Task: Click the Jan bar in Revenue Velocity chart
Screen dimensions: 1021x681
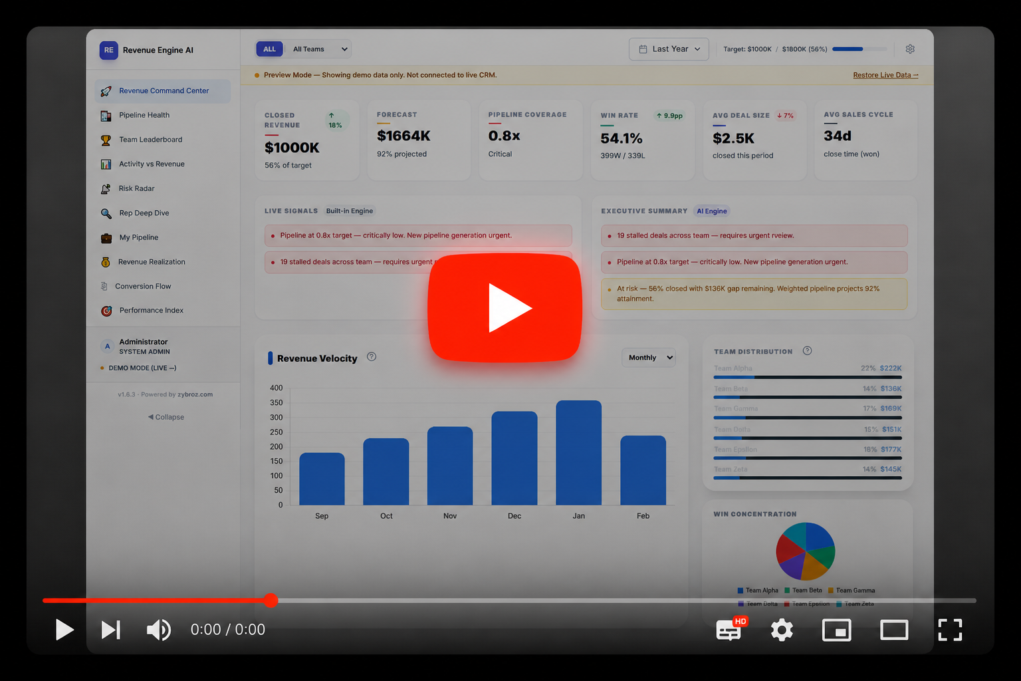Action: coord(579,453)
